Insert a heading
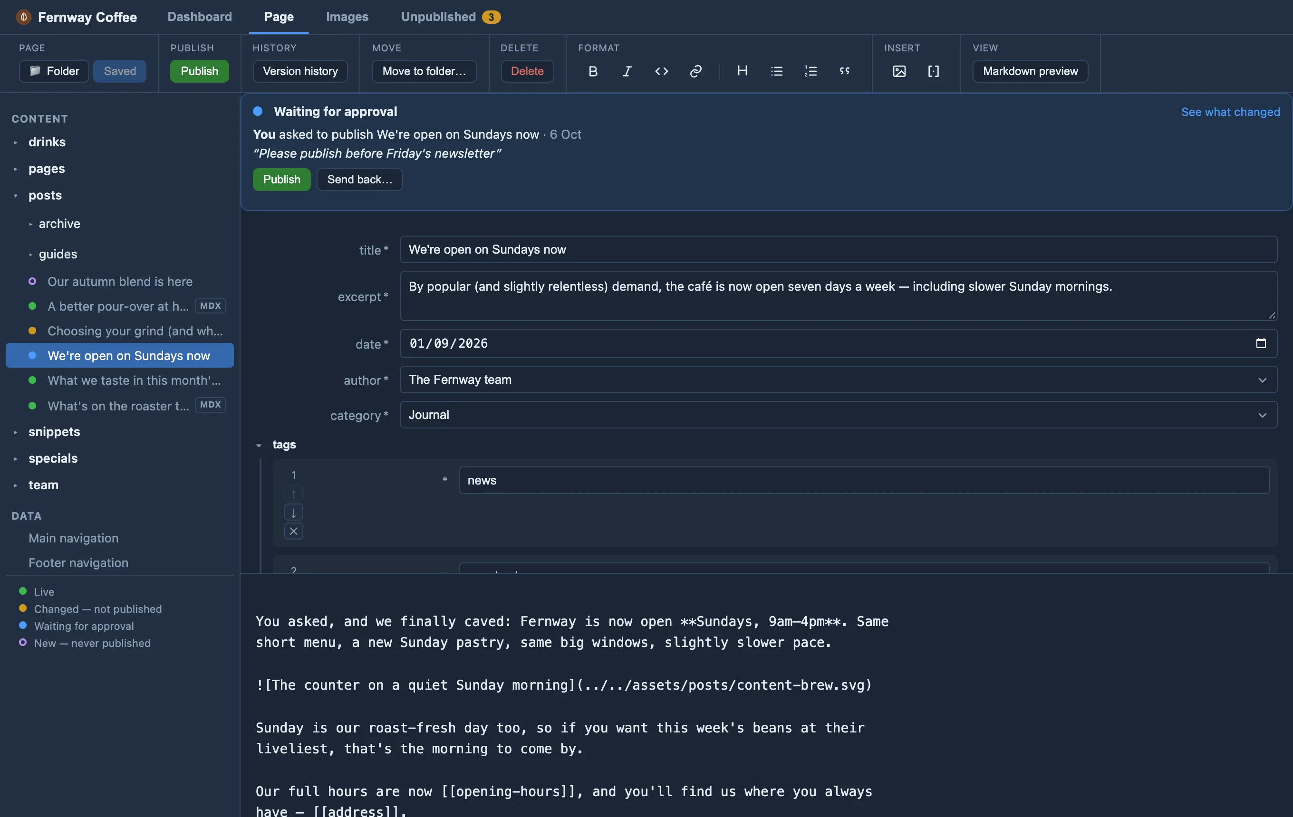This screenshot has height=817, width=1293. pyautogui.click(x=742, y=71)
